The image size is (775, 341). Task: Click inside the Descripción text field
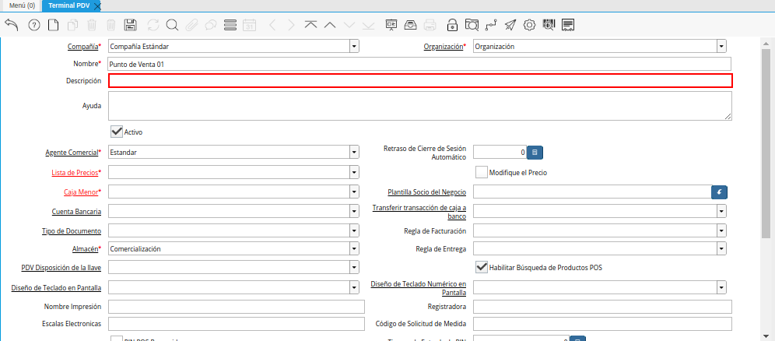[419, 81]
